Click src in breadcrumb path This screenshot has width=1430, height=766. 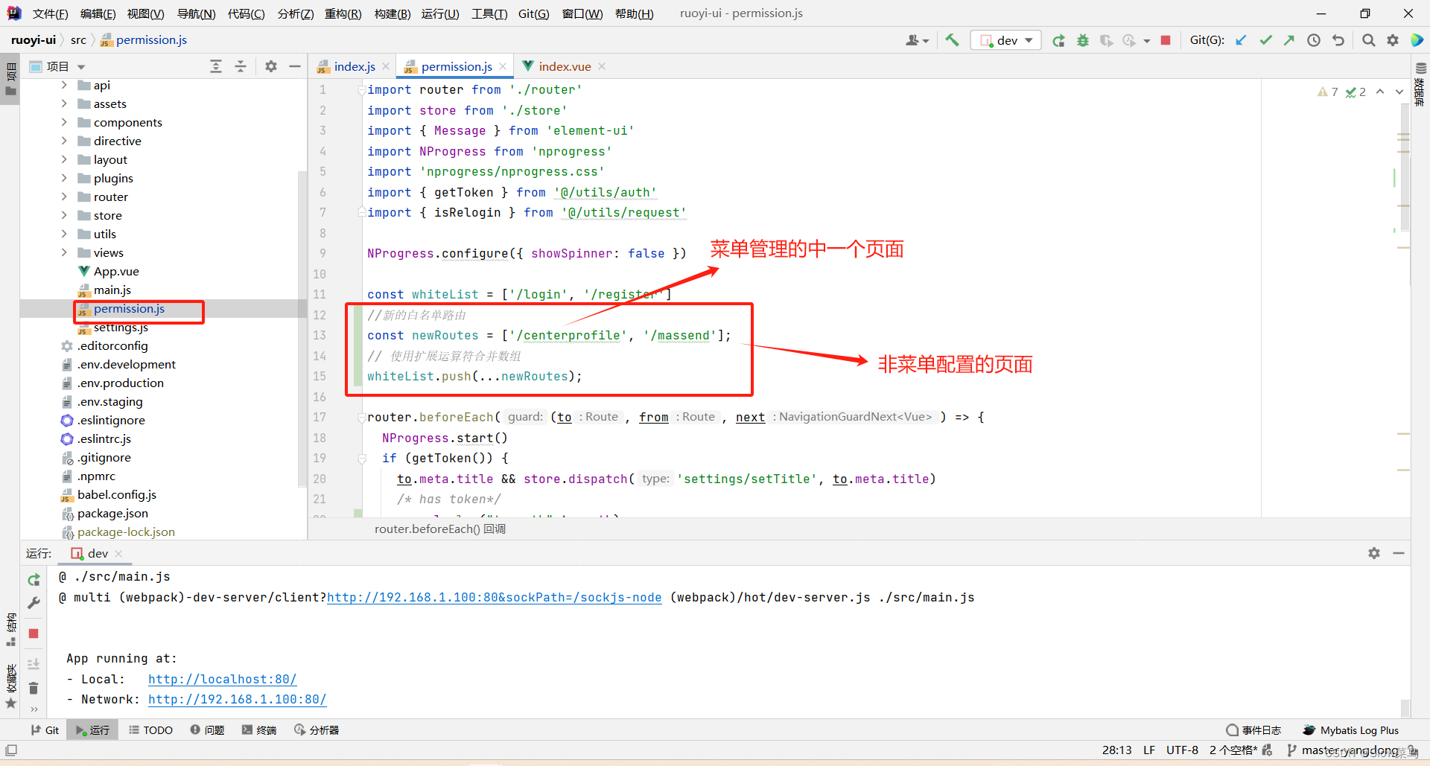pos(78,40)
